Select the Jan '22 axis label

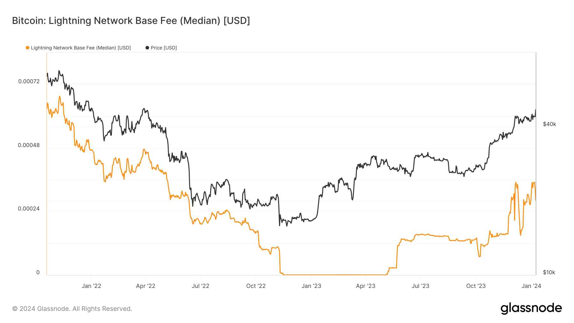91,286
